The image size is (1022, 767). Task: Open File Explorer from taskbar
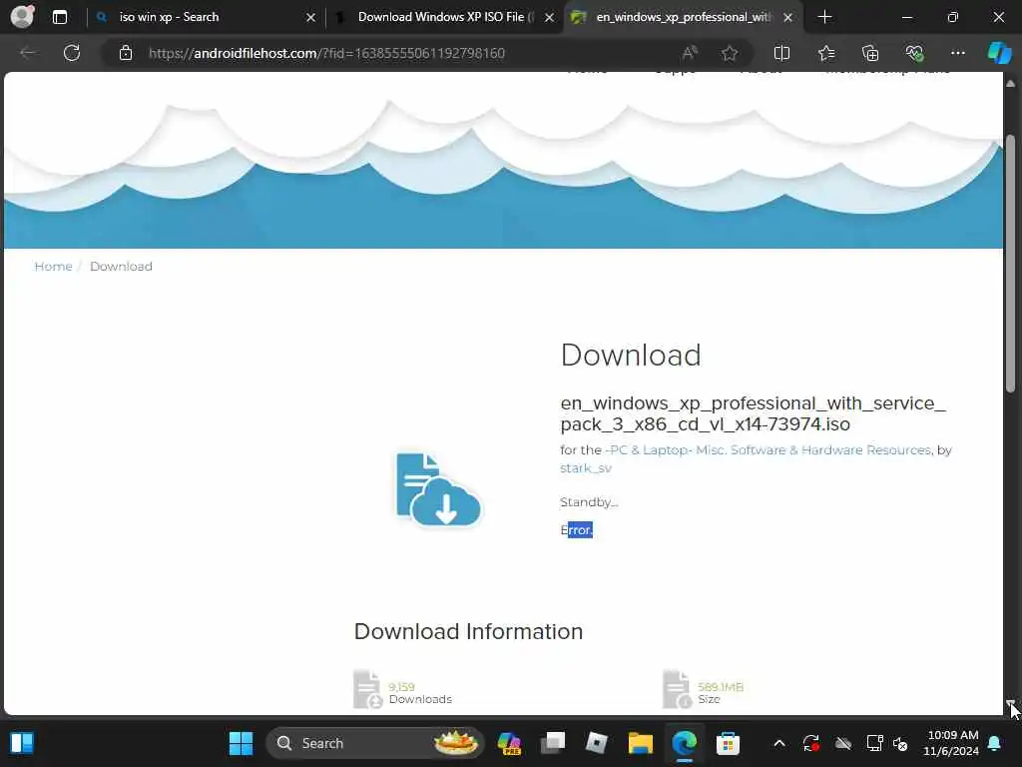(640, 743)
